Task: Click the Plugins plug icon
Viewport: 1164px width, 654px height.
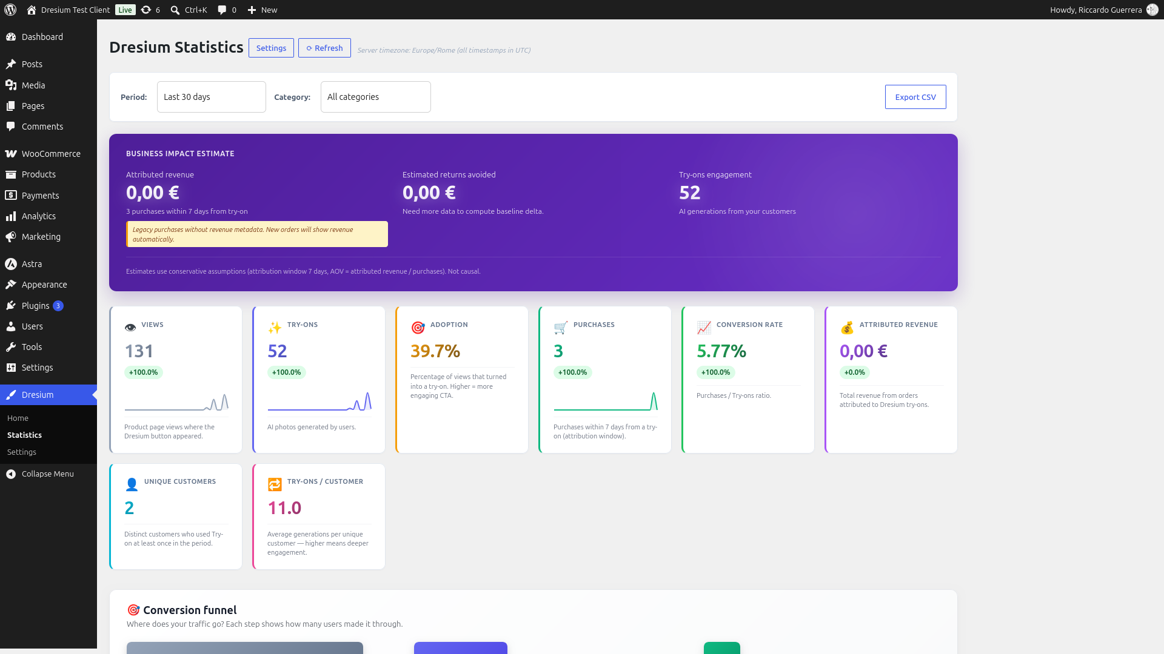Action: click(x=11, y=306)
